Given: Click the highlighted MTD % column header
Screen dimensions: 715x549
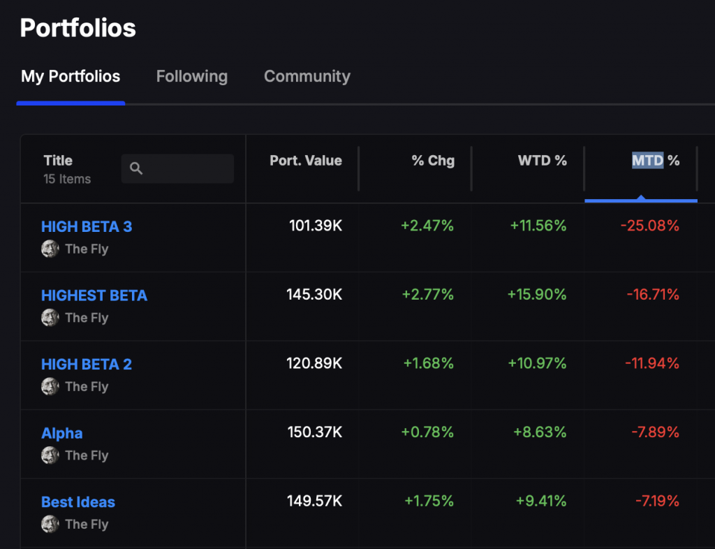Looking at the screenshot, I should [655, 161].
